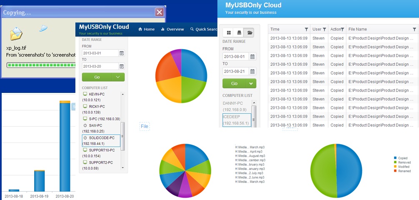Click the August.mp3 file entry
This screenshot has width=419, height=200.
[x=250, y=155]
